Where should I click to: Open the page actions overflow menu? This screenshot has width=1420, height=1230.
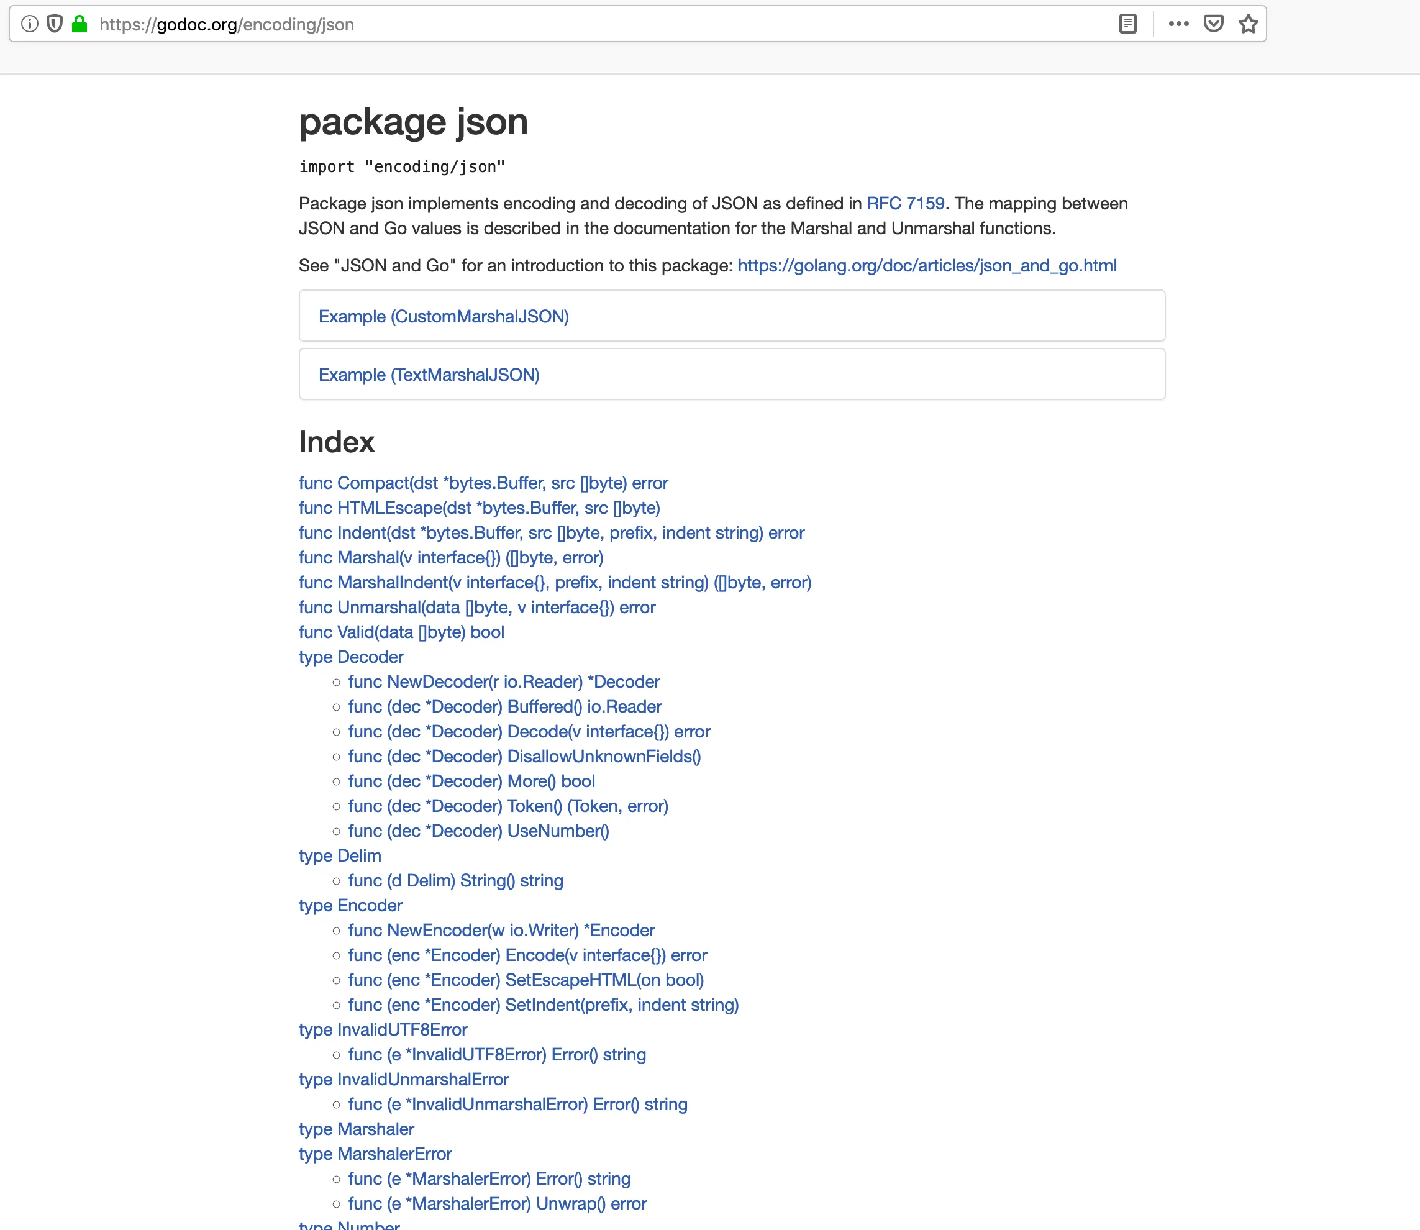click(1178, 24)
